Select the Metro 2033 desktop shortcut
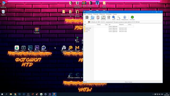The image size is (170, 96). [77, 49]
